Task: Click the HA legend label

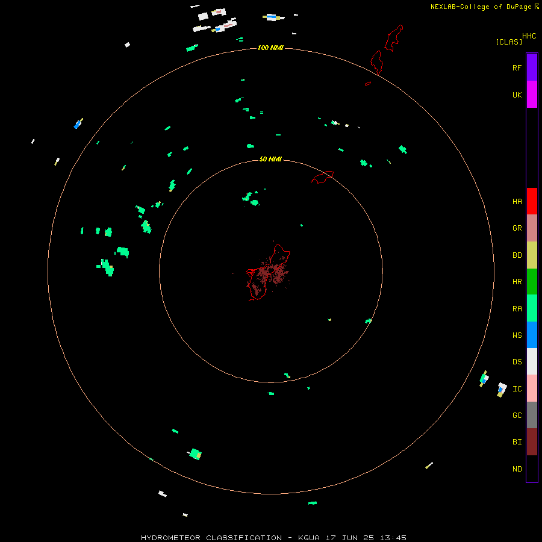Action: pyautogui.click(x=517, y=202)
